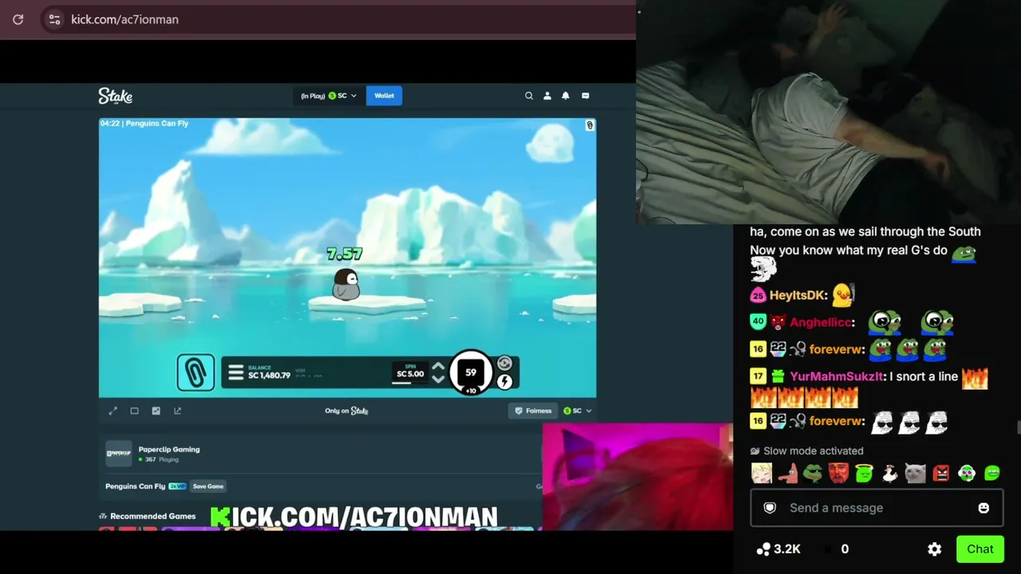Open the Fairness dialog

[x=533, y=411]
